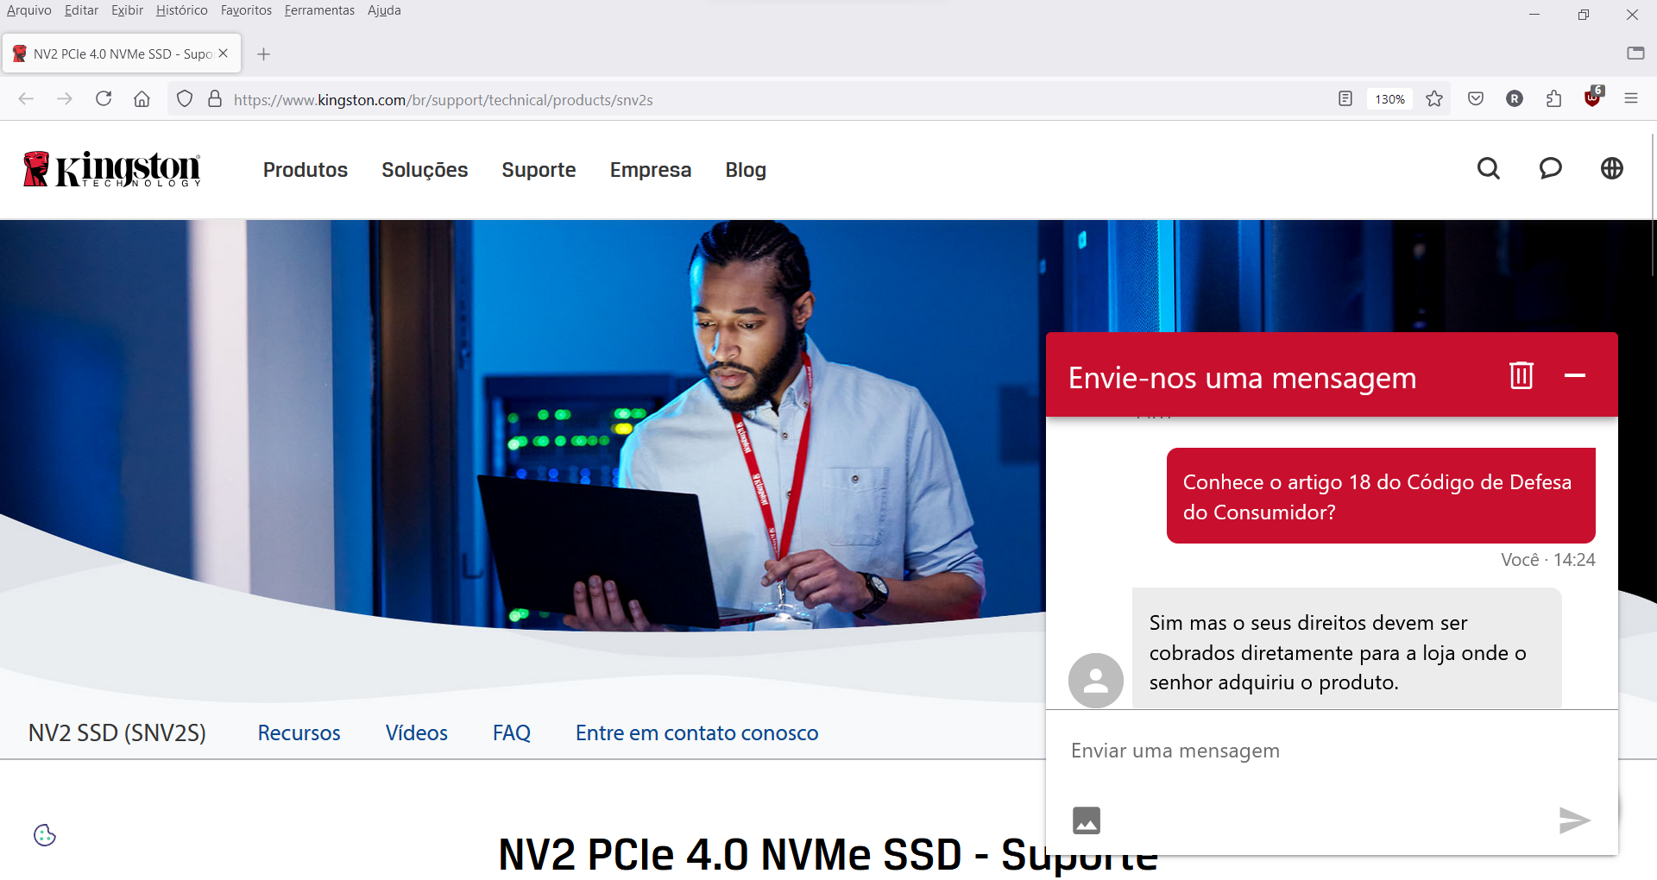Reset the 130% zoom level
Viewport: 1657px width, 880px height.
coord(1389,99)
